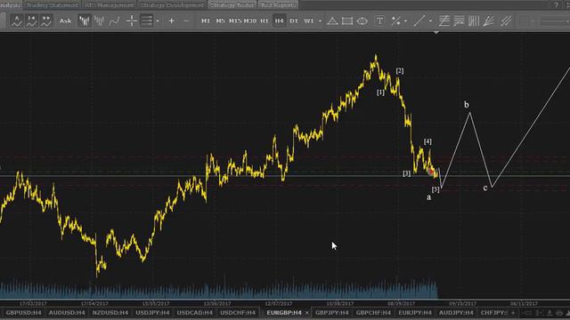
Task: Select the Fibonacci retracement tool
Action: click(x=444, y=20)
